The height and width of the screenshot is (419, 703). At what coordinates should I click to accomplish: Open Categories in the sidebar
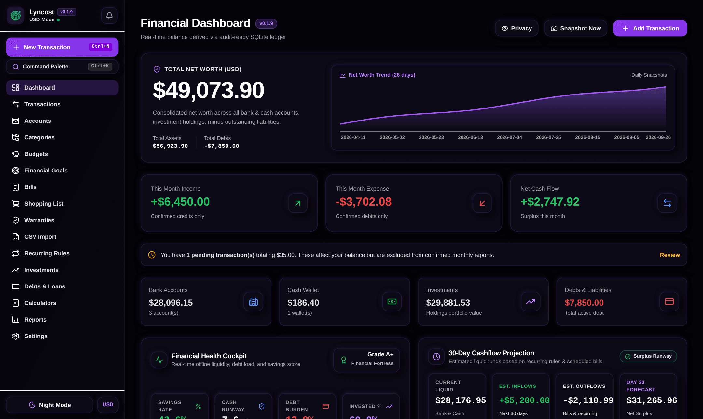coord(62,137)
